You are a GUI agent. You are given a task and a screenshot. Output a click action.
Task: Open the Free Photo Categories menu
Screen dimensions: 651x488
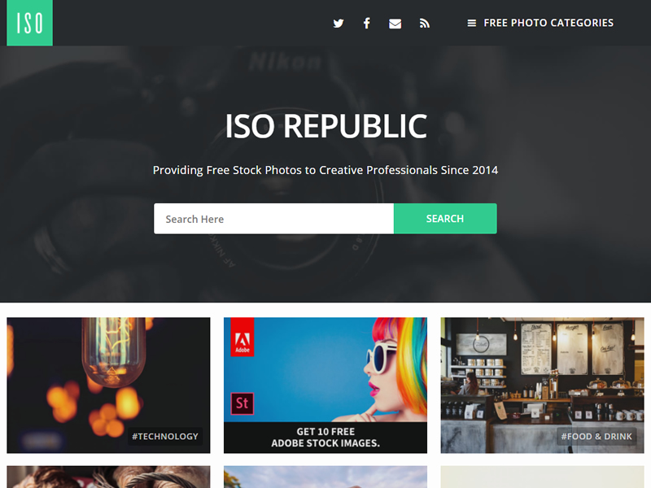[540, 23]
